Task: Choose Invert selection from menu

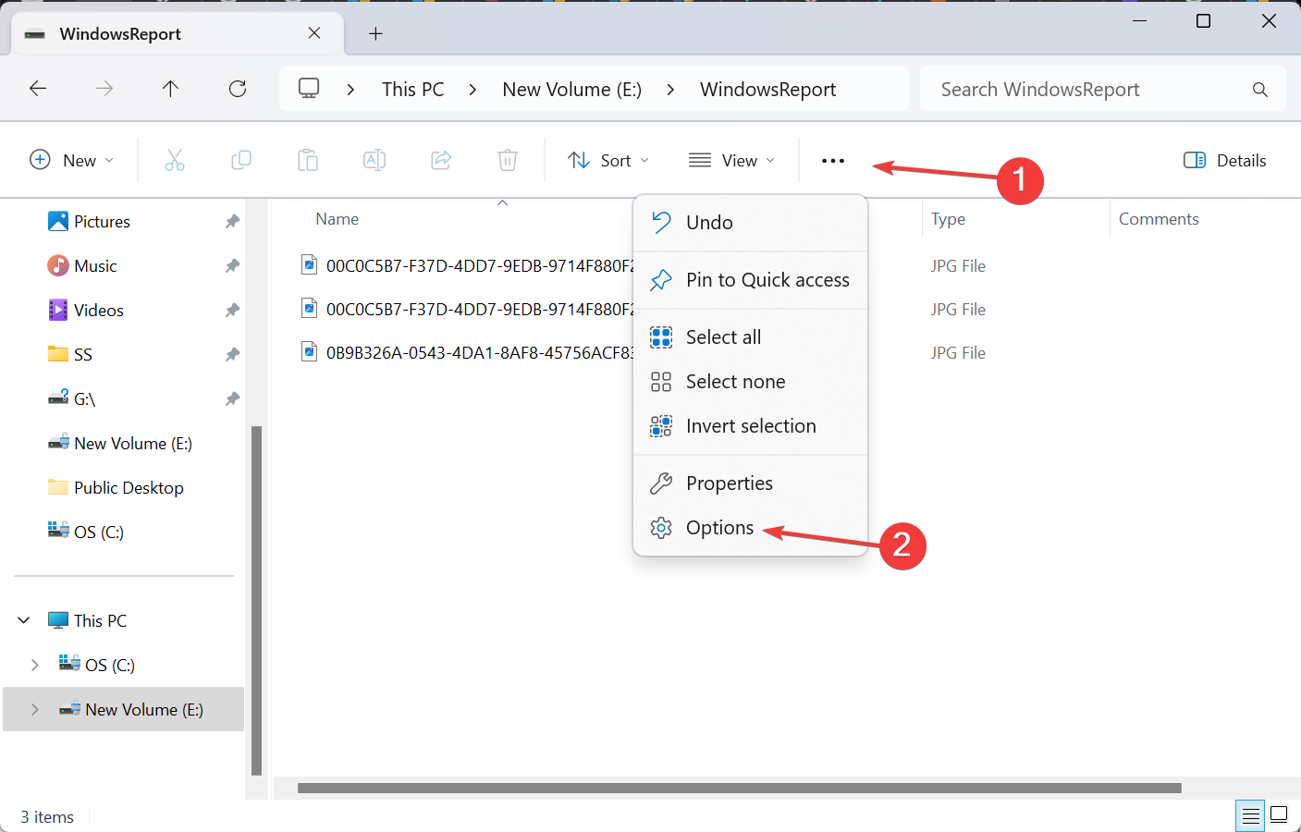Action: (x=750, y=426)
